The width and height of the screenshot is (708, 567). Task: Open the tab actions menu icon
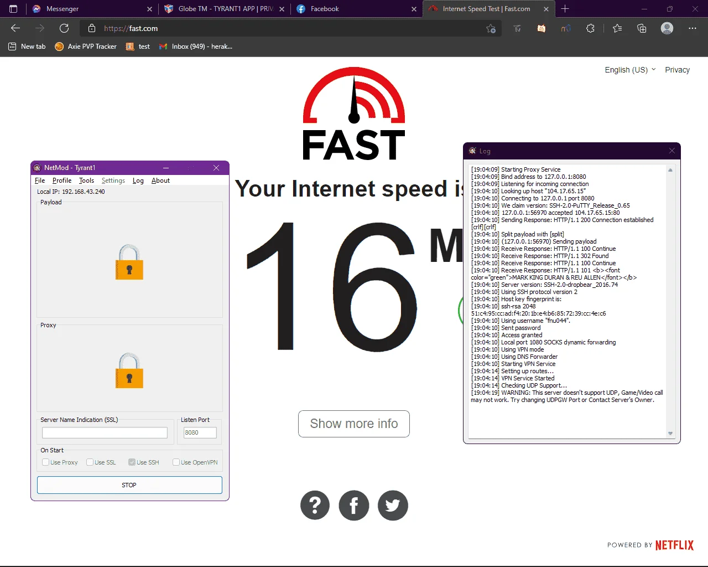tap(13, 9)
